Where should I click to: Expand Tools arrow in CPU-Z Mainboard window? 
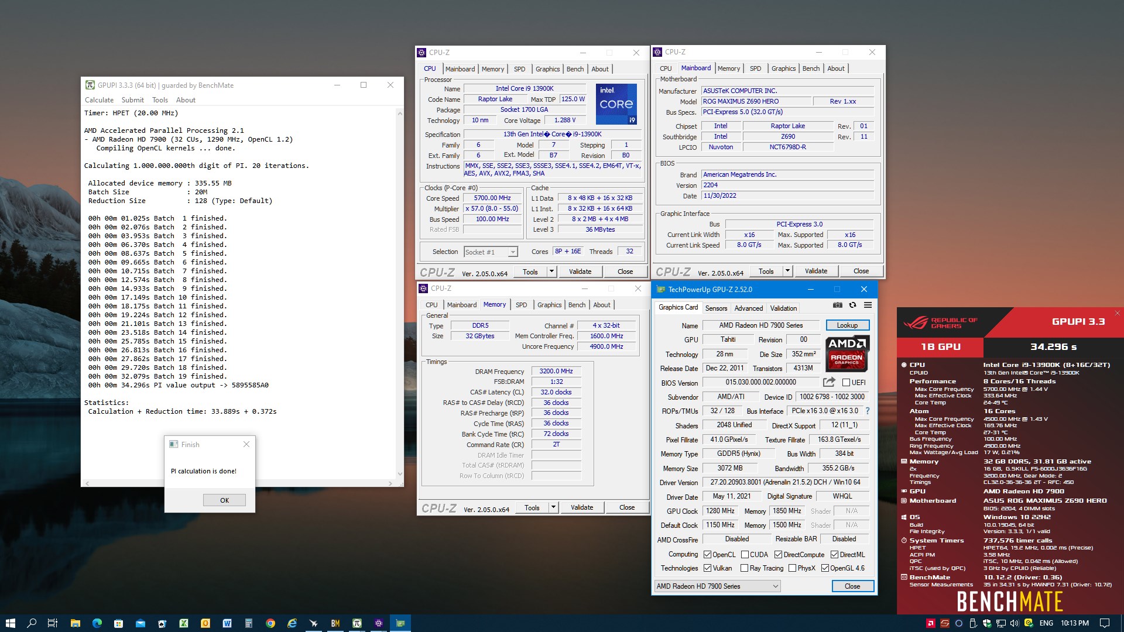tap(787, 271)
